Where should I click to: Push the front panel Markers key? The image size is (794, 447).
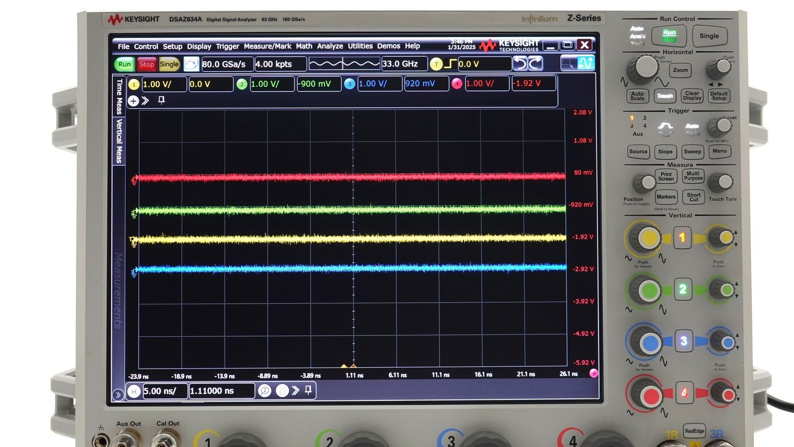pyautogui.click(x=666, y=197)
